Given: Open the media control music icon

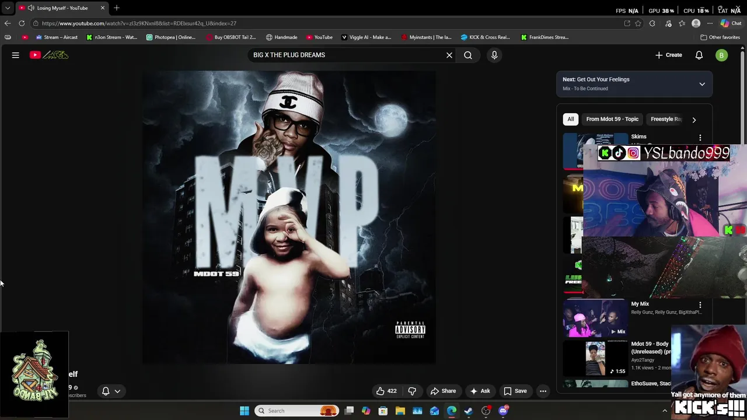Looking at the screenshot, I should coord(668,23).
